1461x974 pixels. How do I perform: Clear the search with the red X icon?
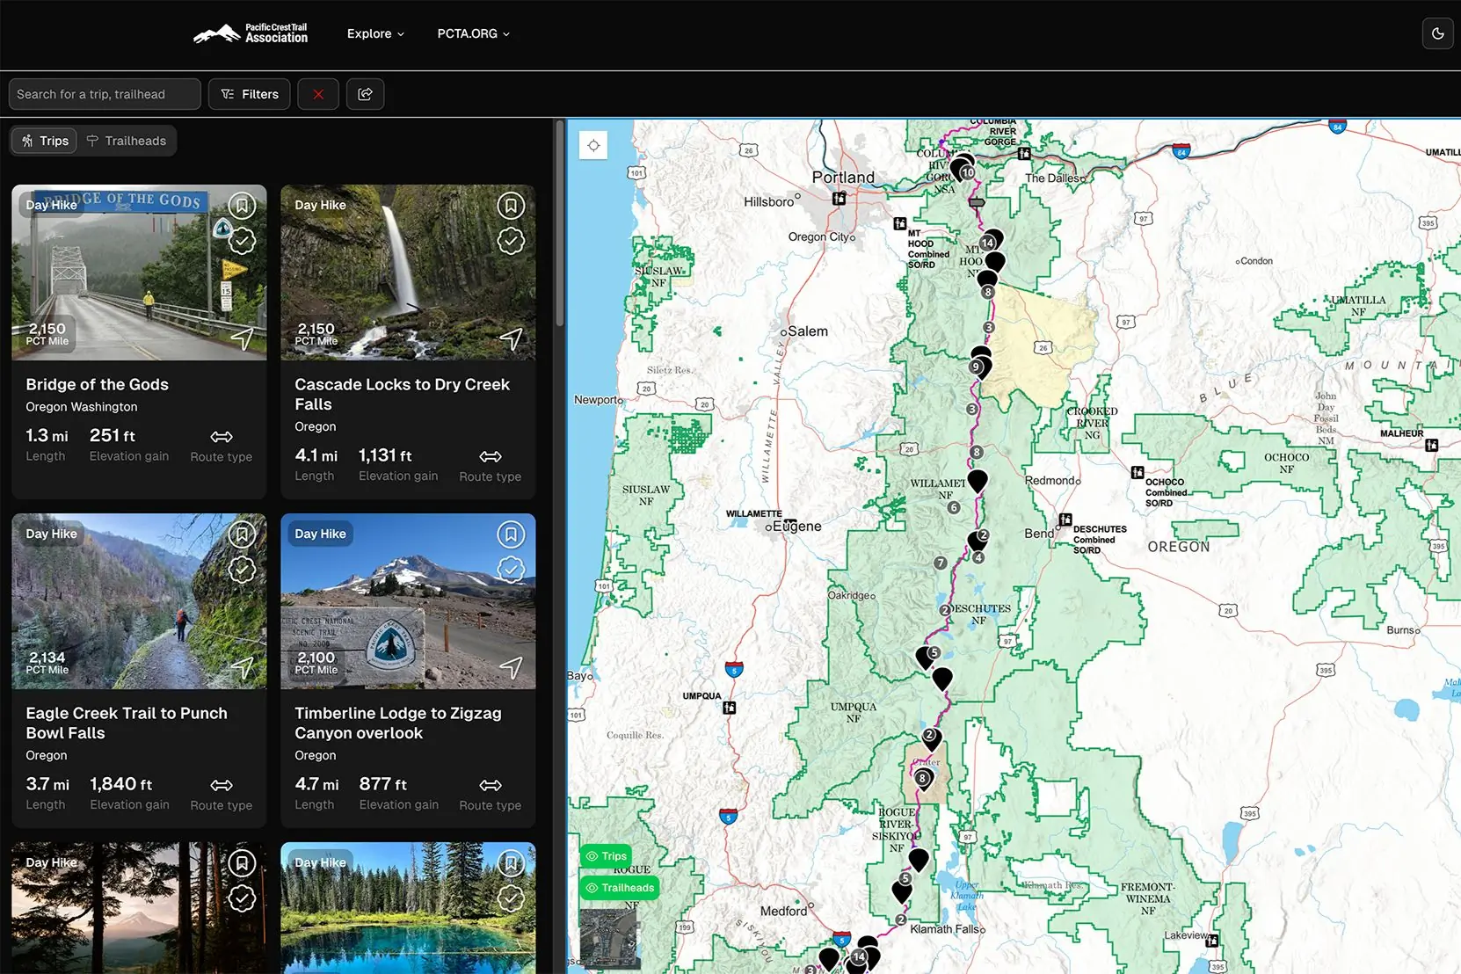[318, 94]
